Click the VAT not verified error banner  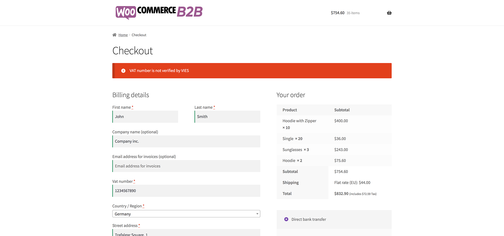pyautogui.click(x=252, y=71)
